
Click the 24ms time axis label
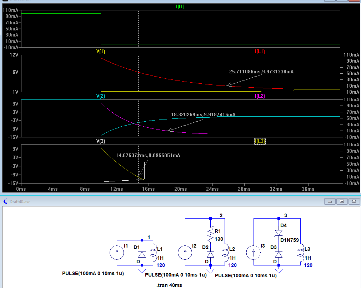tap(212, 189)
